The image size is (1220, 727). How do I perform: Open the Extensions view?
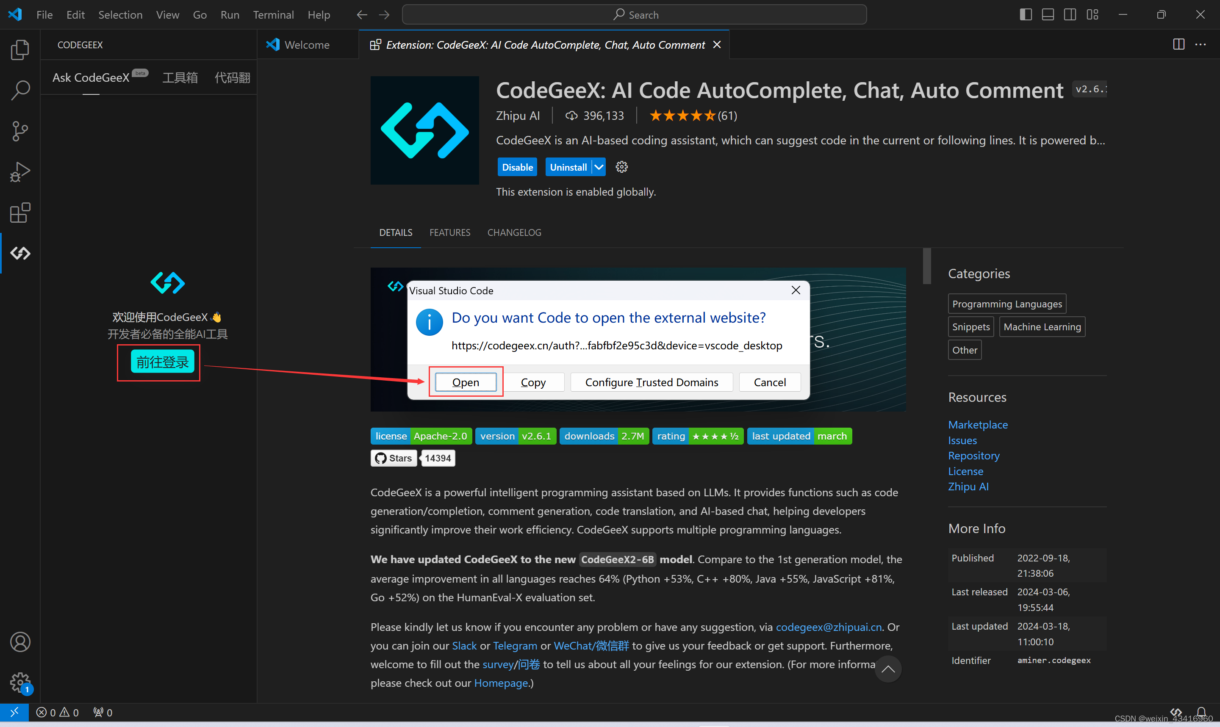[x=20, y=213]
